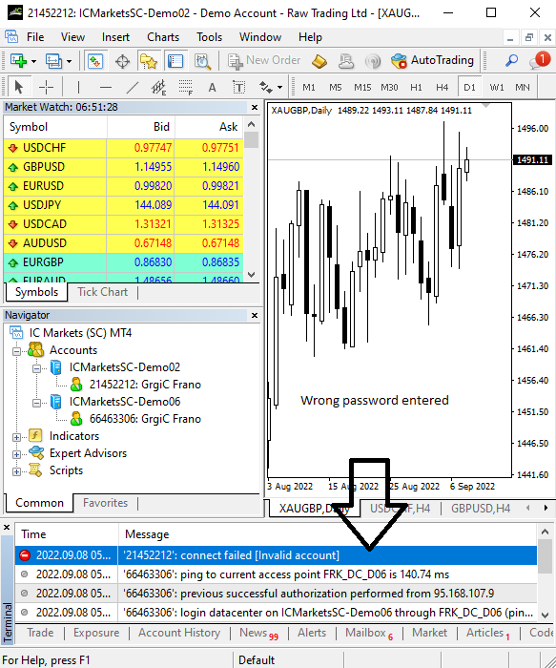The width and height of the screenshot is (556, 668).
Task: Toggle the AutoTrading button
Action: click(433, 60)
